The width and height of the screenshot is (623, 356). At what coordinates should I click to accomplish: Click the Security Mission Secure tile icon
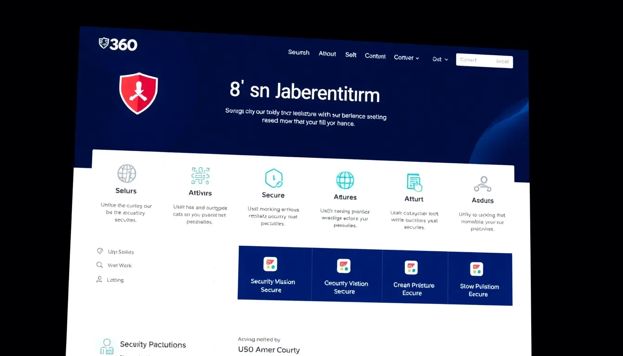[x=270, y=264]
